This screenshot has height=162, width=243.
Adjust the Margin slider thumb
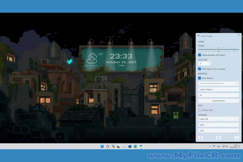coord(235,50)
